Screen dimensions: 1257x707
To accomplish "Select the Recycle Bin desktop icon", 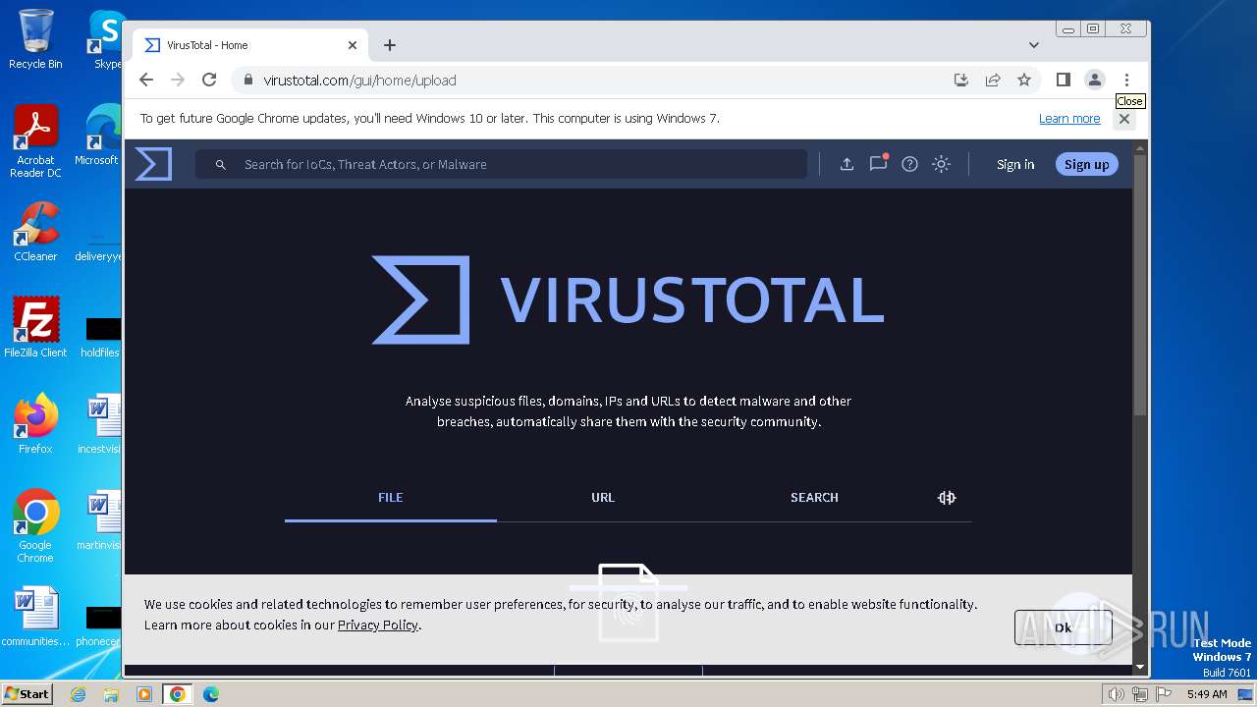I will click(x=35, y=39).
